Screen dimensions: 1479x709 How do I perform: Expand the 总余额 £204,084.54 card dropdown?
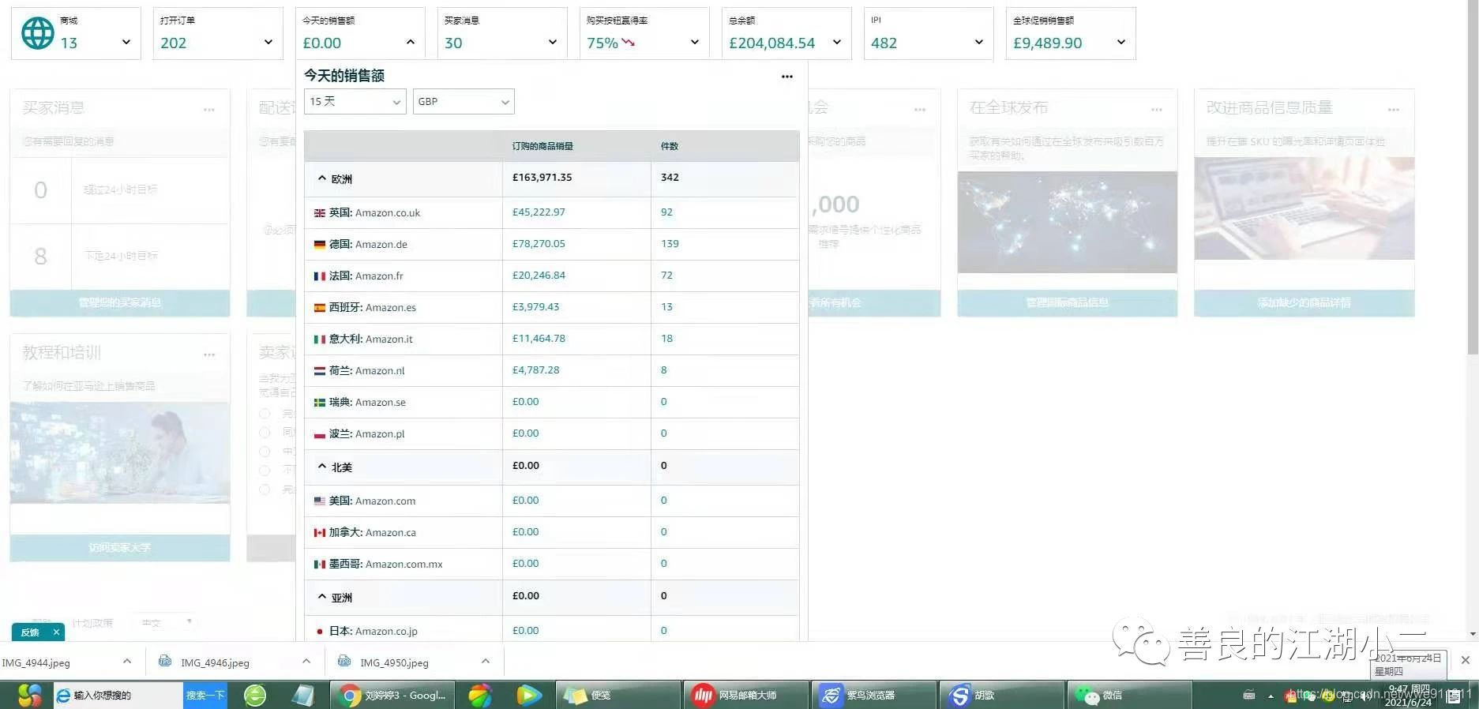pos(837,42)
